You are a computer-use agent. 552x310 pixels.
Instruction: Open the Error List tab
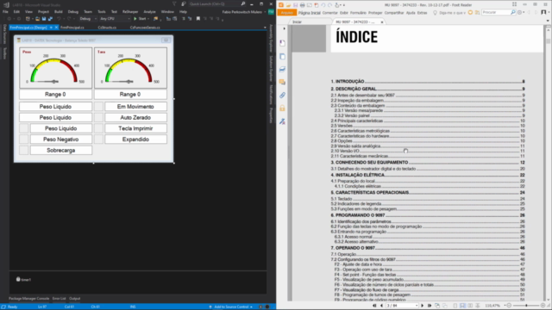pyautogui.click(x=59, y=299)
